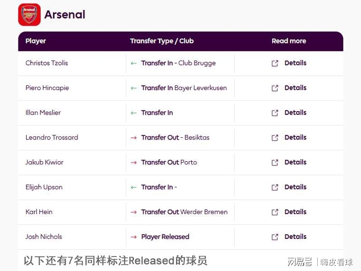Select the Player column header

tap(36, 41)
